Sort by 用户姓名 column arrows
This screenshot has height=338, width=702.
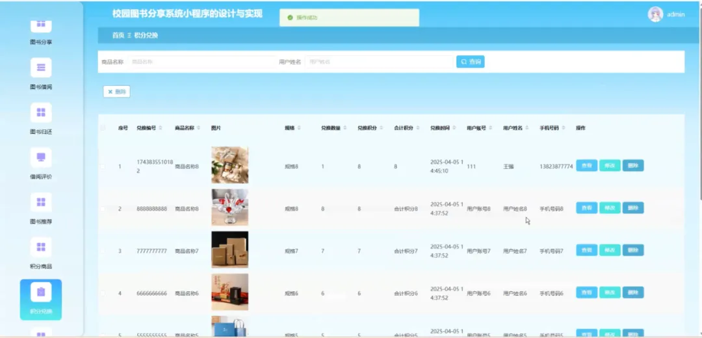[x=527, y=128]
